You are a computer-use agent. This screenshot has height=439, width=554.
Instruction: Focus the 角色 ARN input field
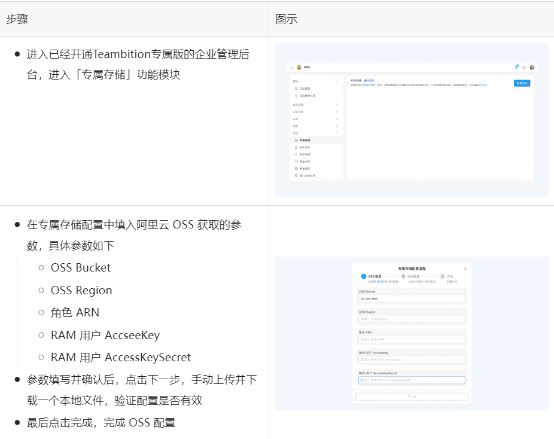[412, 339]
